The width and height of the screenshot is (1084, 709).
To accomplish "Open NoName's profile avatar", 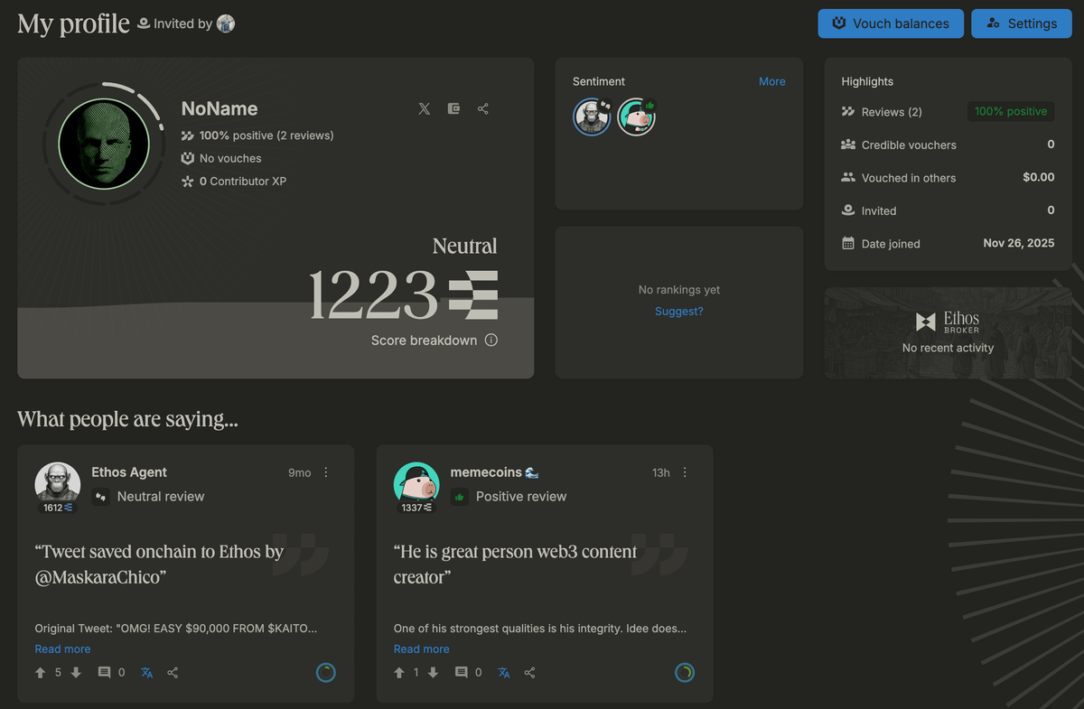I will tap(104, 144).
